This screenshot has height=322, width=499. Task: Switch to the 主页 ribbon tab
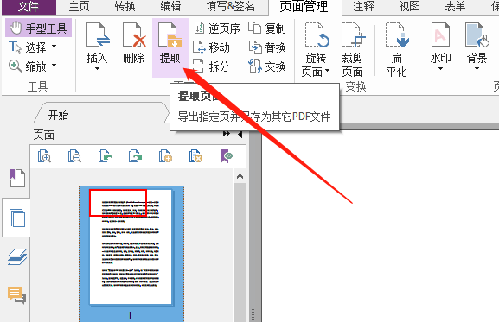pos(80,6)
